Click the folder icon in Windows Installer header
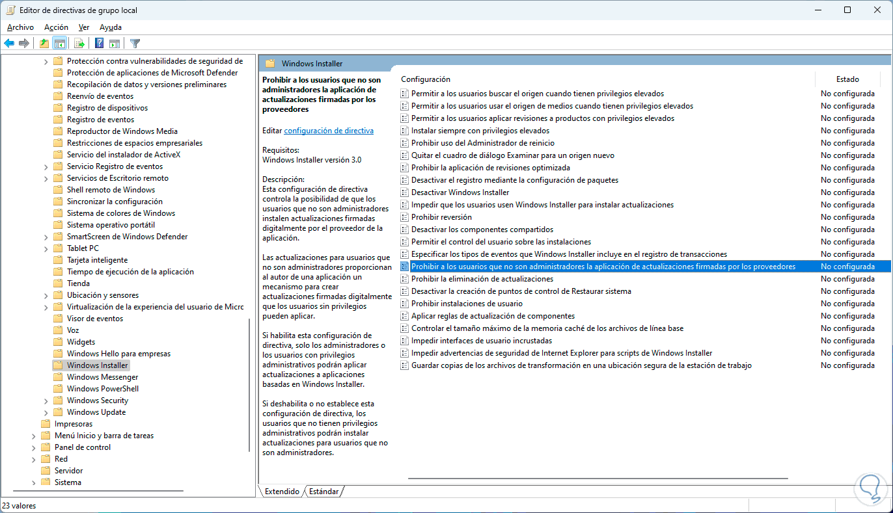 pos(270,64)
